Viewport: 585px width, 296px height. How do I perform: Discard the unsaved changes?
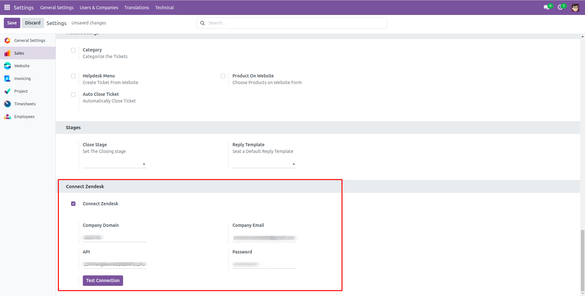[x=33, y=23]
